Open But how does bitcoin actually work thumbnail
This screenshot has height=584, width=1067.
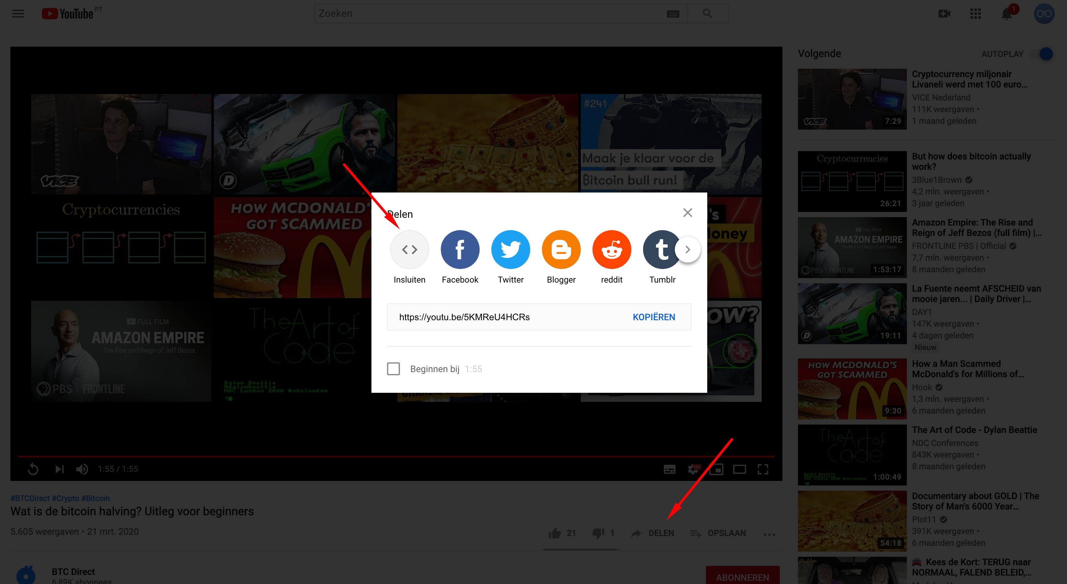point(852,181)
